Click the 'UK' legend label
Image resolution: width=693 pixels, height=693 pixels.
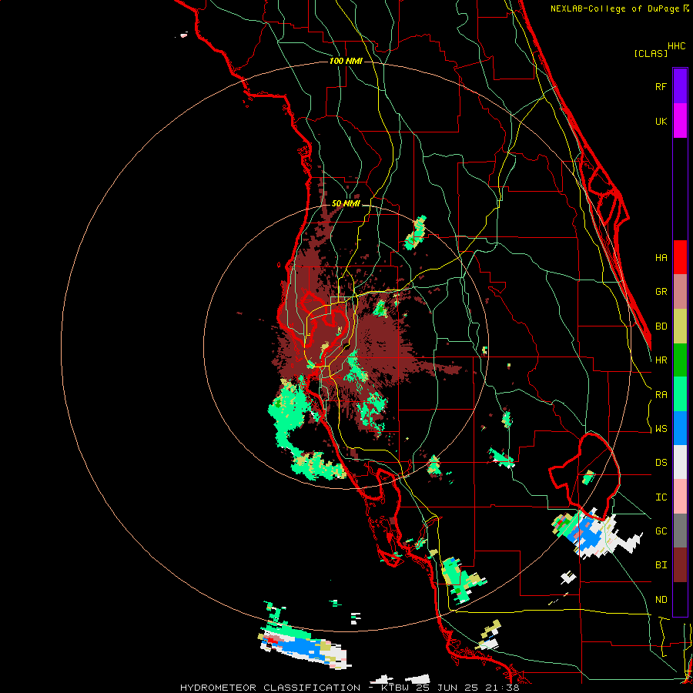(x=661, y=121)
